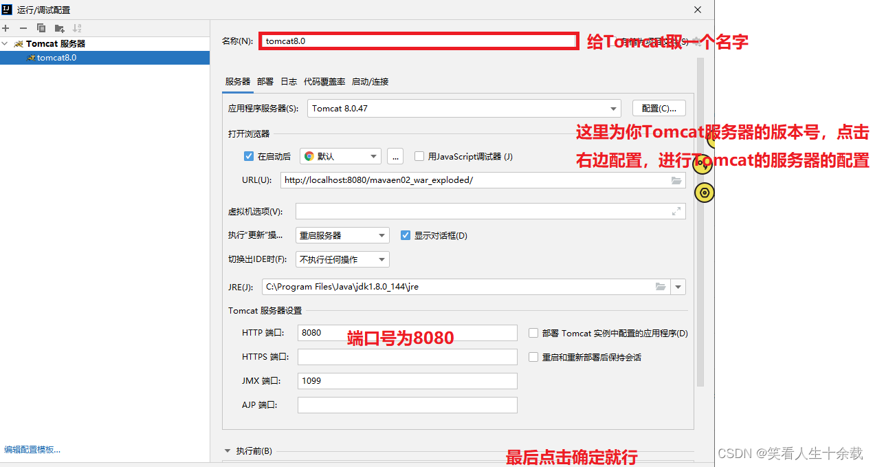
Task: Sort configurations alphabetically
Action: pos(77,28)
